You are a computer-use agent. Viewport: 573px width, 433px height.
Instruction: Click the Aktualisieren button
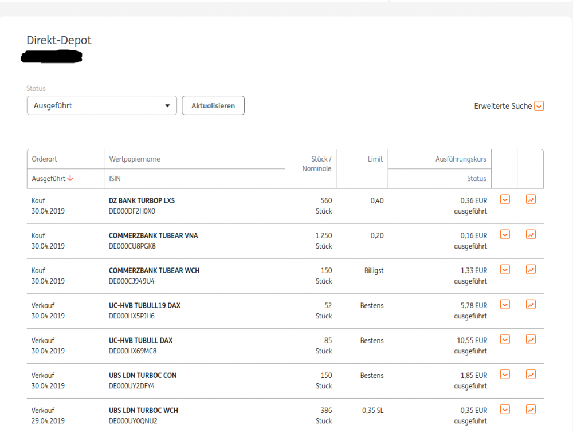tap(213, 105)
